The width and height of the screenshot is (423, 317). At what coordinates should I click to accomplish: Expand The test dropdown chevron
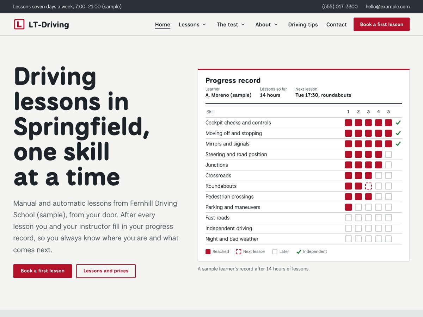(x=243, y=25)
